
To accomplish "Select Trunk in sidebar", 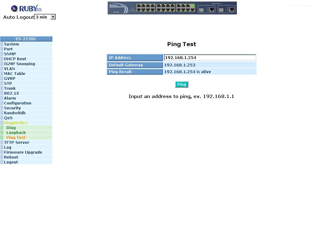I will click(10, 88).
